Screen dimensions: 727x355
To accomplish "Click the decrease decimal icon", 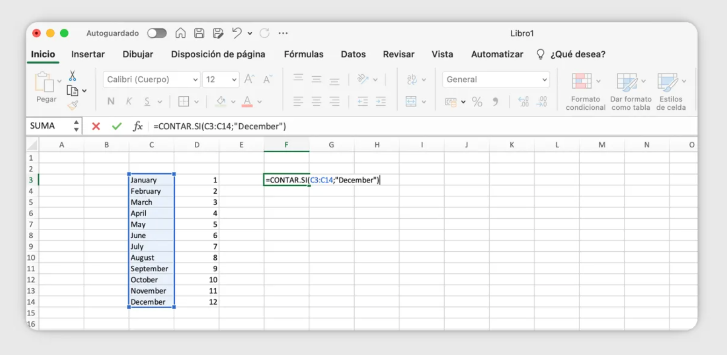I will tap(542, 101).
